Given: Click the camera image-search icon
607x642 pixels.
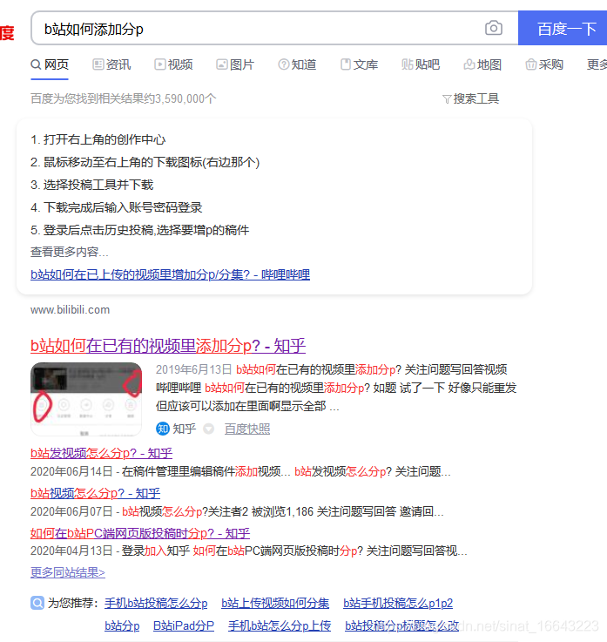Looking at the screenshot, I should coord(494,28).
